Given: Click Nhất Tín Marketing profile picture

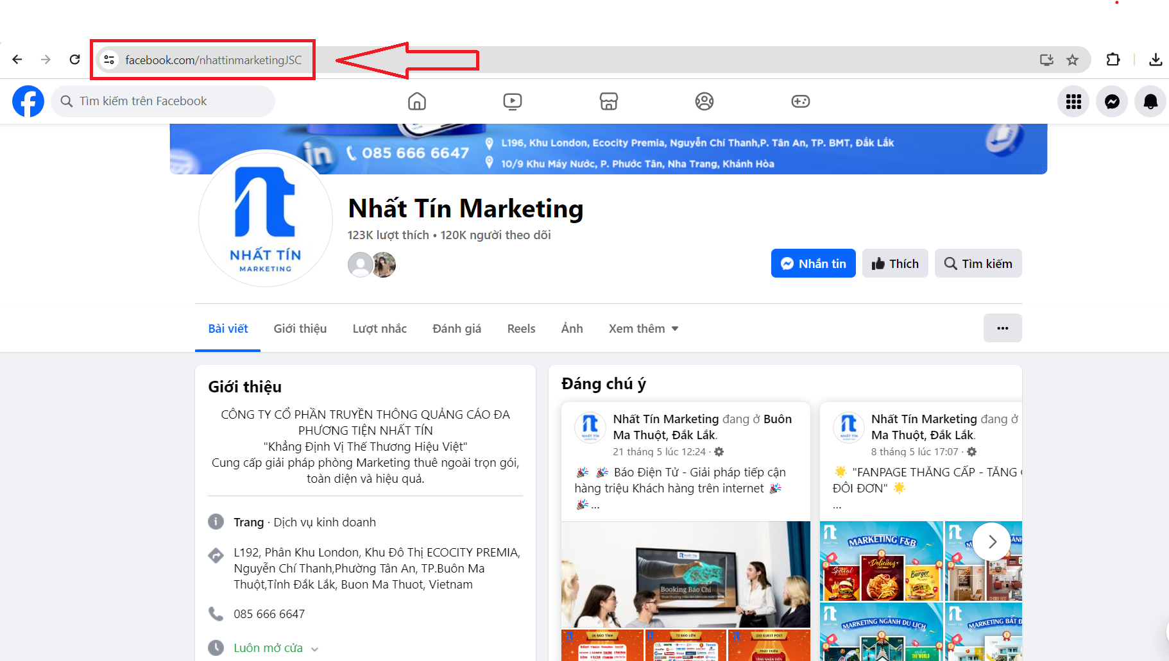Looking at the screenshot, I should [x=266, y=220].
